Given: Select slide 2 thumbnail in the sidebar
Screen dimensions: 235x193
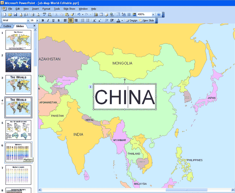Looking at the screenshot, I should coord(18,62).
